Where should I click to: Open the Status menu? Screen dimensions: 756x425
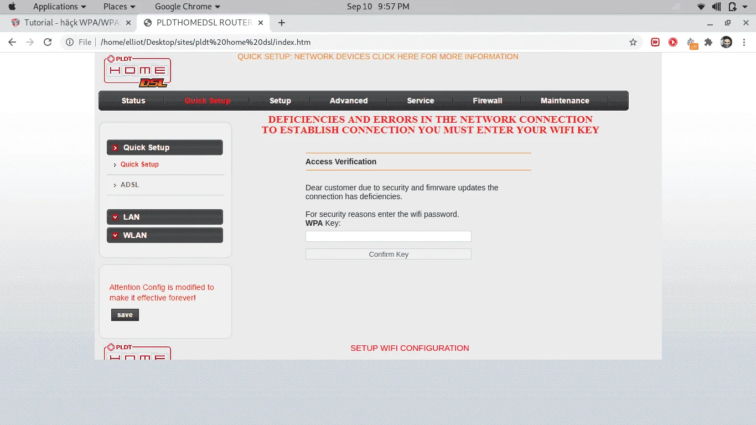[x=133, y=101]
